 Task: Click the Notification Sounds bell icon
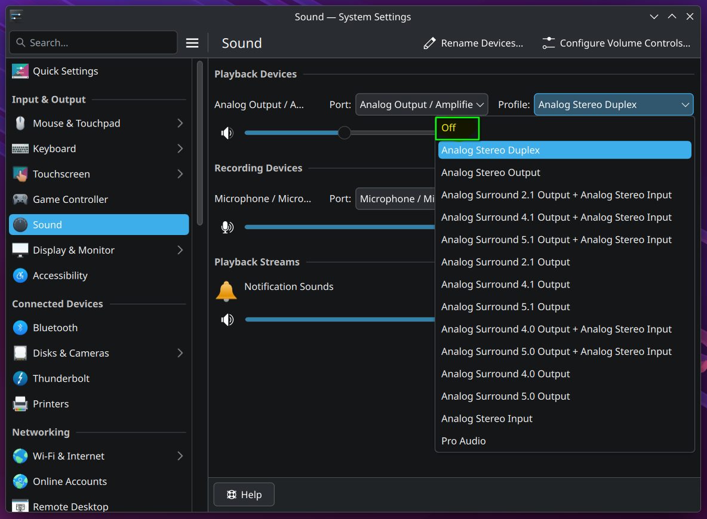click(x=226, y=291)
